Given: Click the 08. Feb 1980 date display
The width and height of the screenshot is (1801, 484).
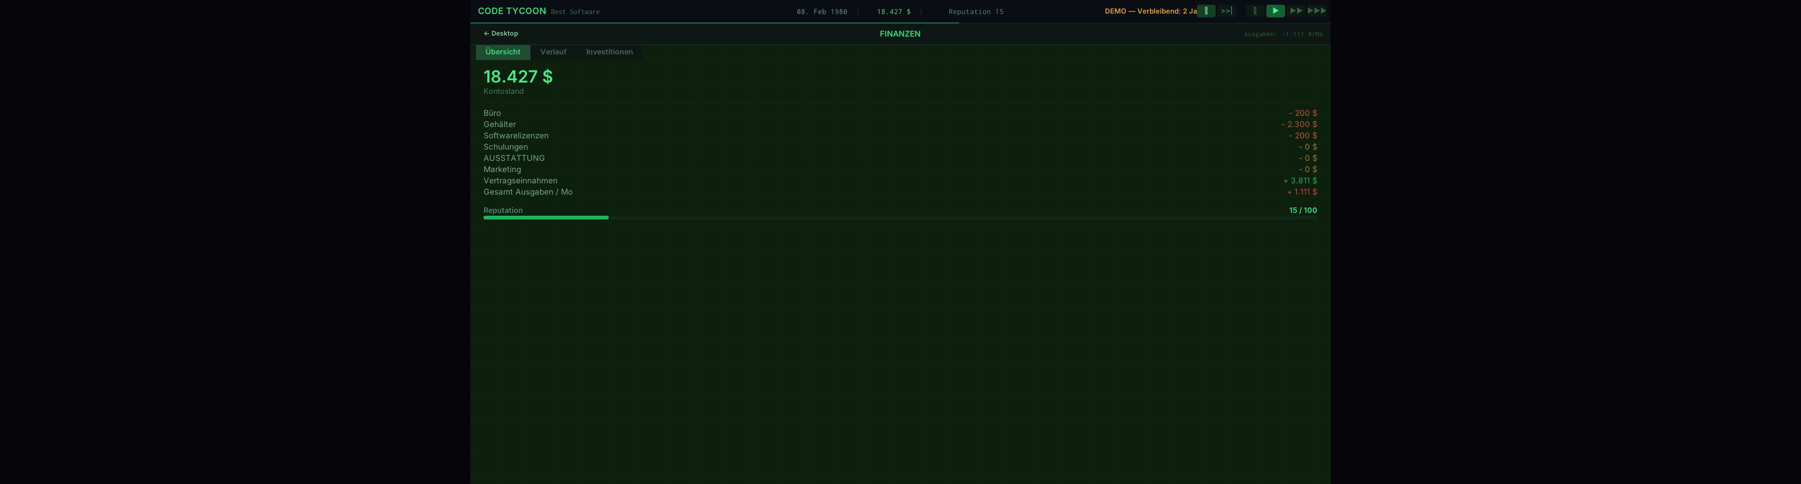Looking at the screenshot, I should pyautogui.click(x=822, y=12).
